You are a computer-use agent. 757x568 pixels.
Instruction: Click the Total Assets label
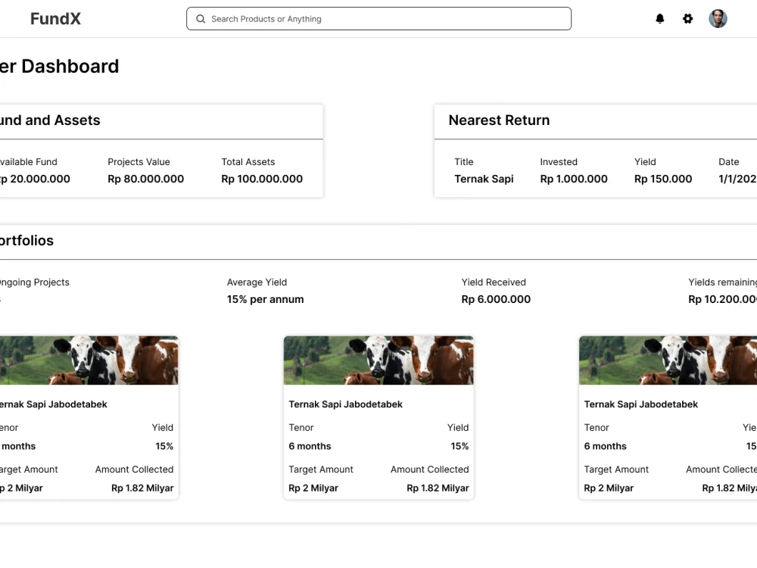[x=248, y=162]
